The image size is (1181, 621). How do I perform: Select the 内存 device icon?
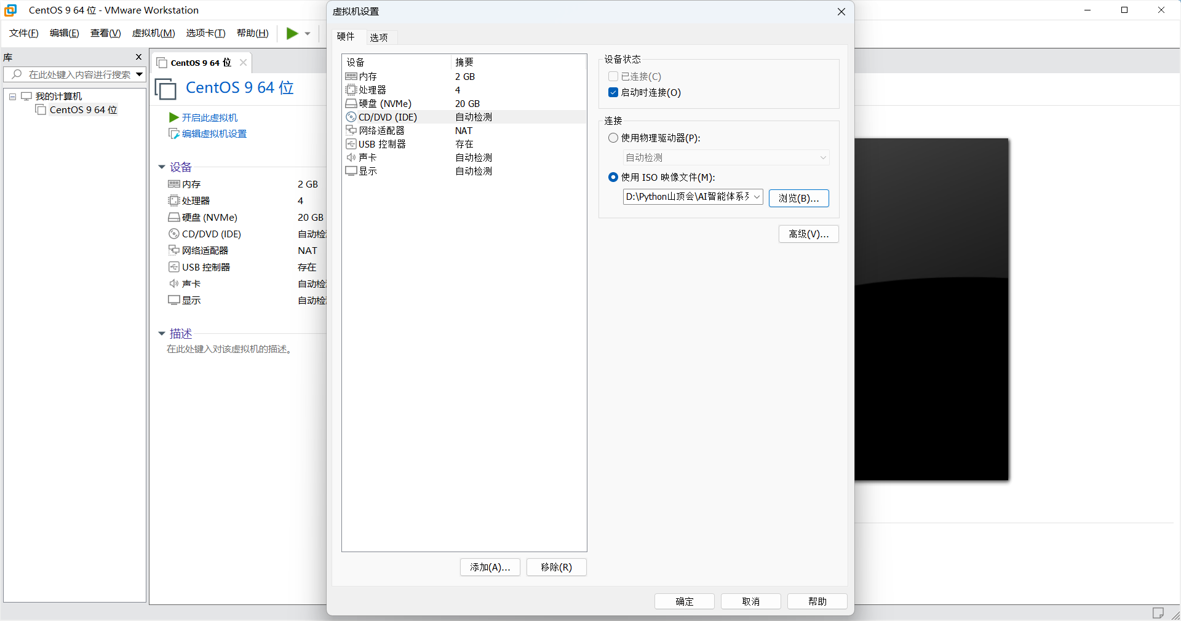(x=352, y=76)
